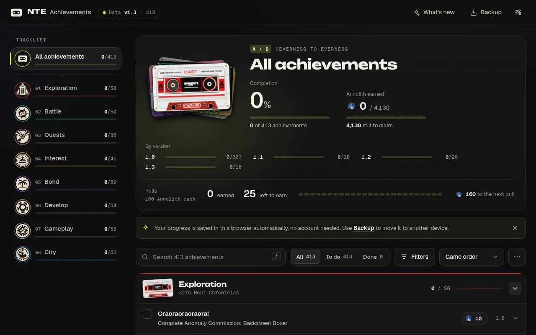Screen dimensions: 536x335
Task: Click the NTE cassette logo icon
Action: pos(16,13)
